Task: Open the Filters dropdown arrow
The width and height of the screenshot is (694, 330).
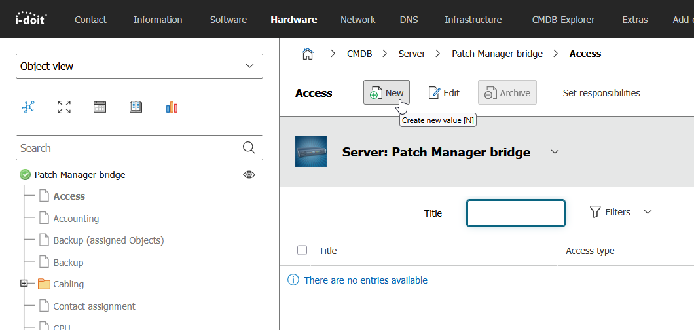Action: (x=648, y=212)
